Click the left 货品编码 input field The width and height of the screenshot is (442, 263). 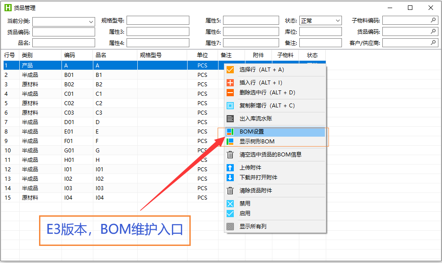tap(64, 32)
